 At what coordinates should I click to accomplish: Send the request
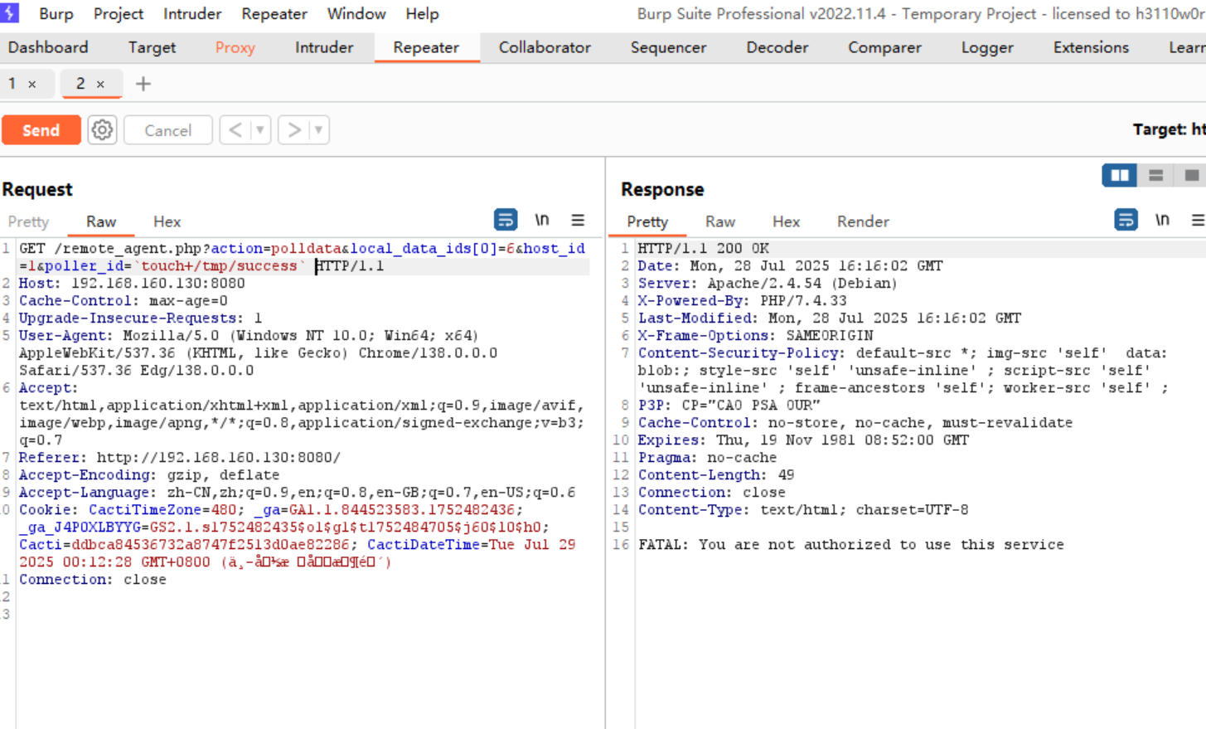[x=41, y=130]
